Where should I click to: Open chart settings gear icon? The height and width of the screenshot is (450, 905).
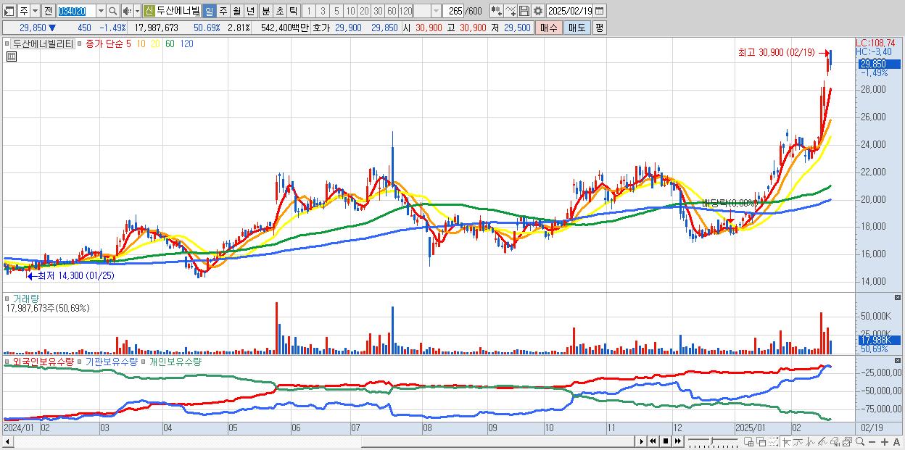coord(538,12)
